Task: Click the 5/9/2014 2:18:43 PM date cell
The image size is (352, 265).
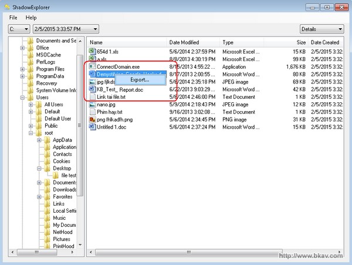Action: click(x=192, y=105)
